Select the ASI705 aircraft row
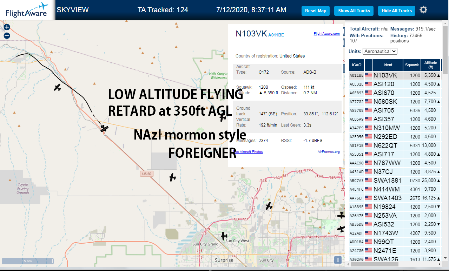Viewport: 449px width, 271px height. point(395,110)
